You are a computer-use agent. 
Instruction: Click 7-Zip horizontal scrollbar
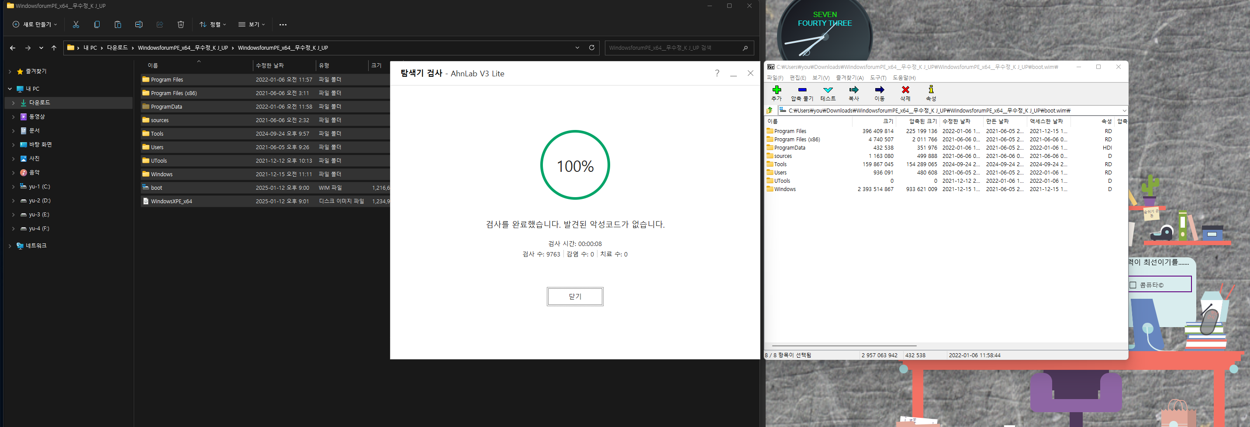click(x=844, y=346)
